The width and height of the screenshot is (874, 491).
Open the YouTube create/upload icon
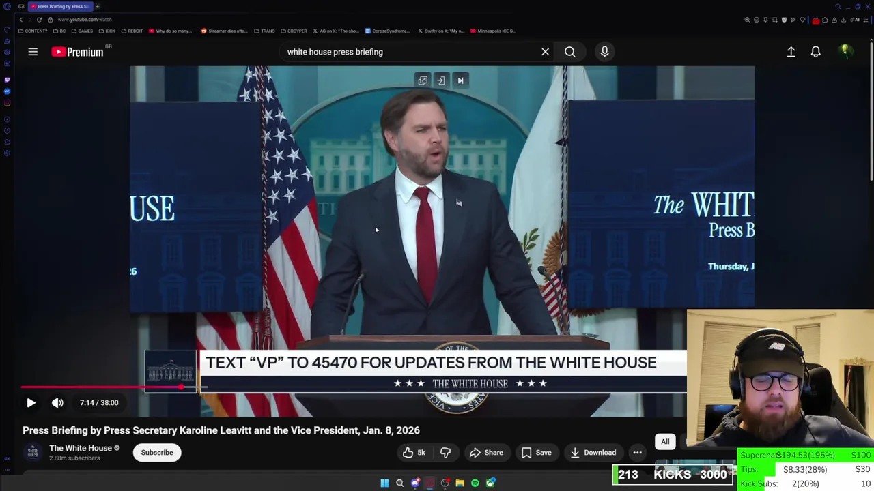(791, 52)
